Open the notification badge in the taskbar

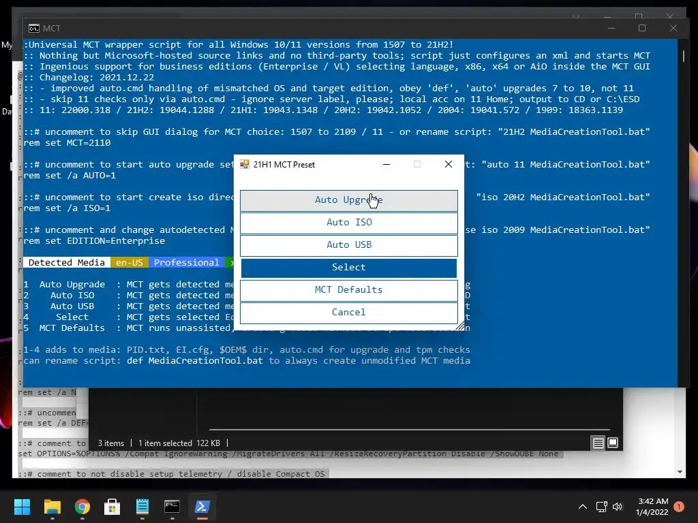(x=679, y=507)
